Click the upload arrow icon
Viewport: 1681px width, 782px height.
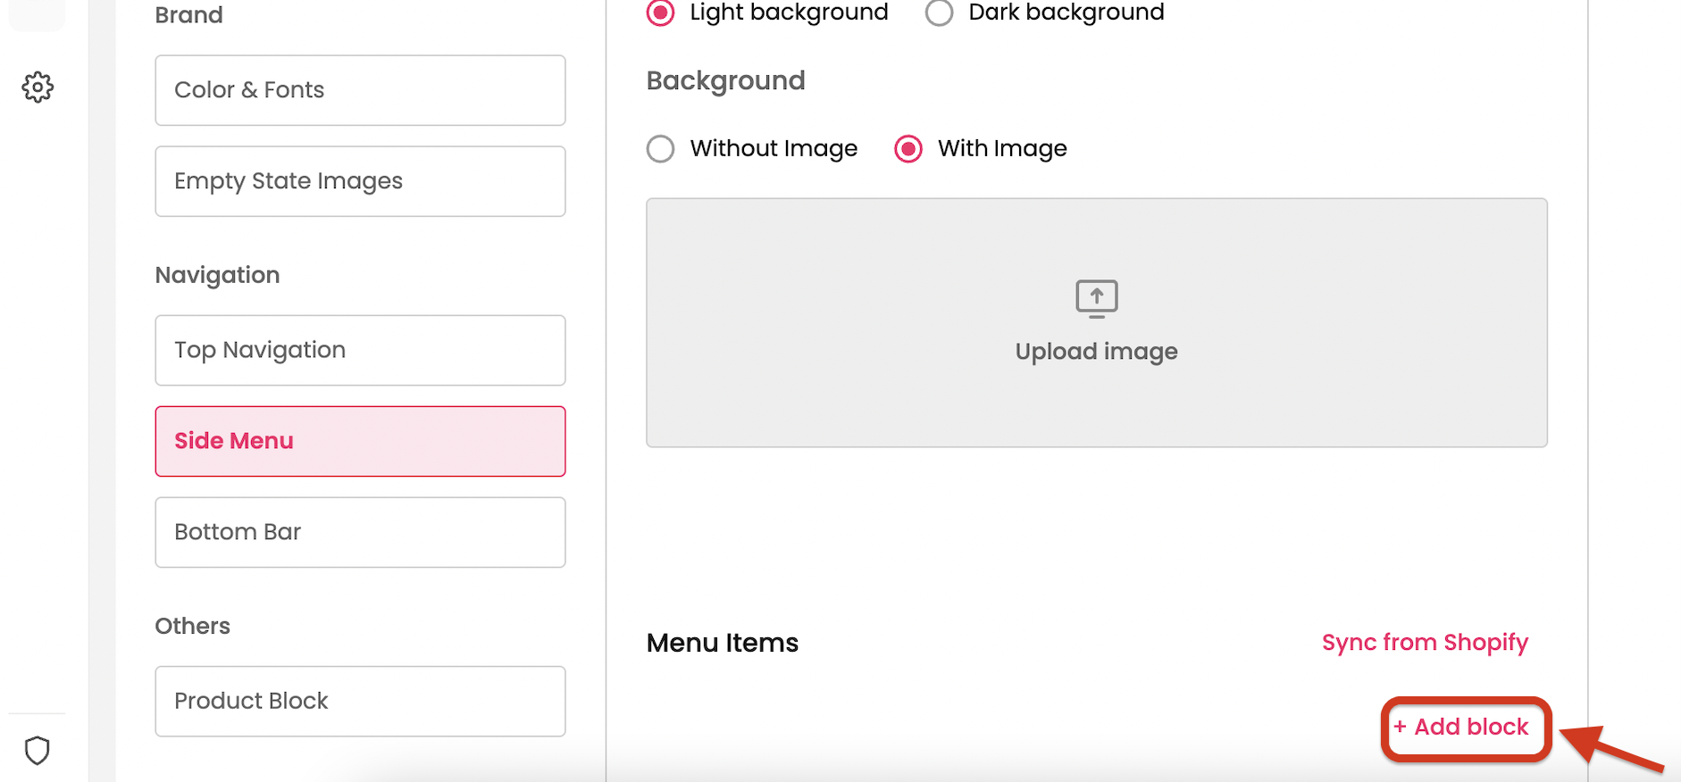1096,298
